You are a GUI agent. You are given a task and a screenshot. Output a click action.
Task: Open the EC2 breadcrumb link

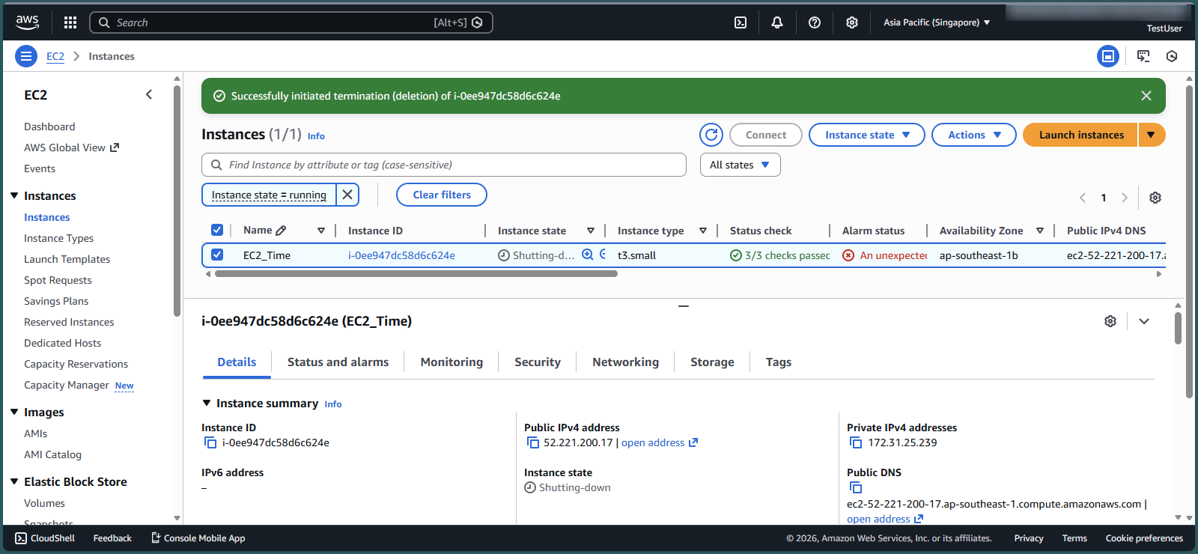55,56
